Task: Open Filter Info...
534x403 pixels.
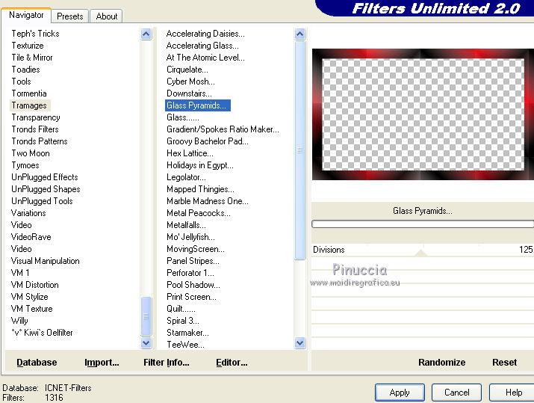Action: 167,362
